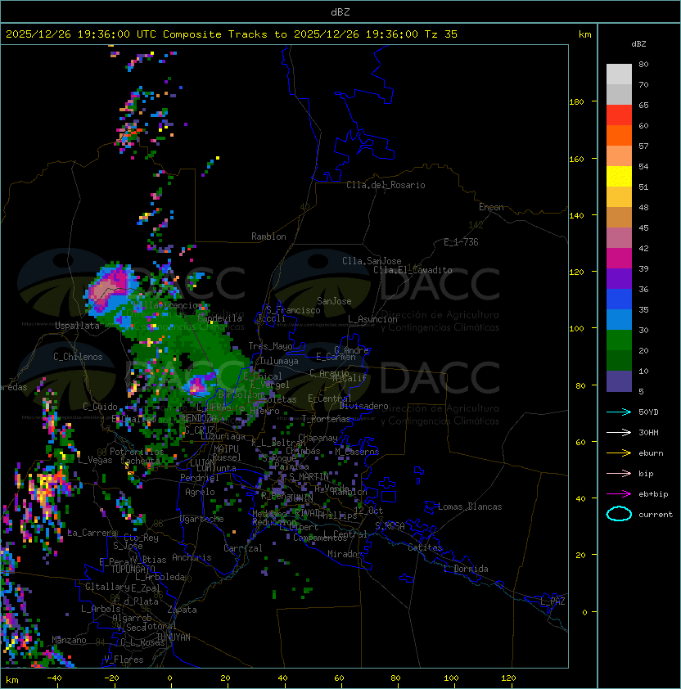Click the Clla.SanJose label
Image resolution: width=681 pixels, height=689 pixels.
[x=372, y=261]
